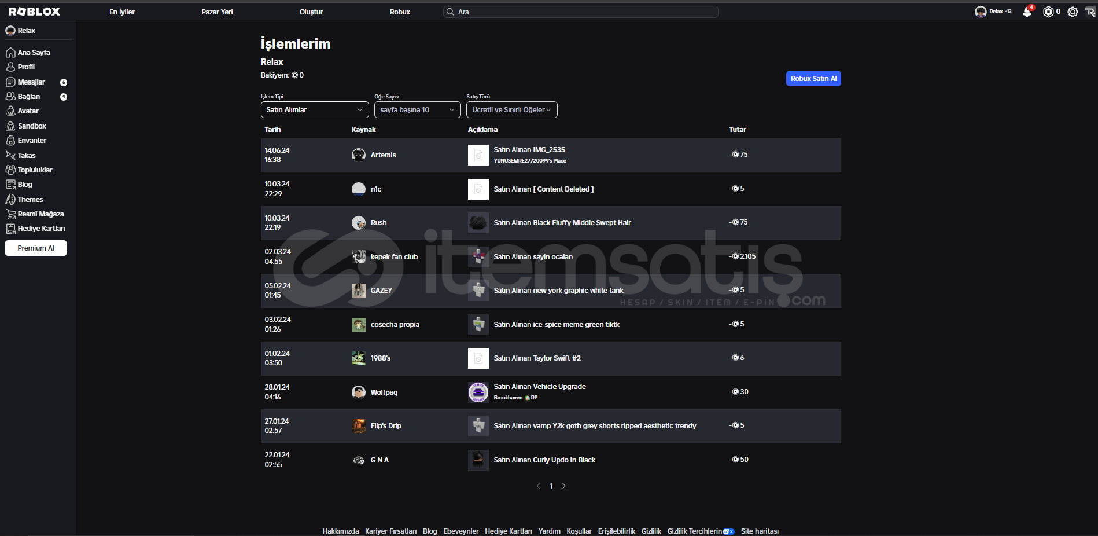Screen dimensions: 1098x536
Task: Go to the next page arrow
Action: pos(564,486)
